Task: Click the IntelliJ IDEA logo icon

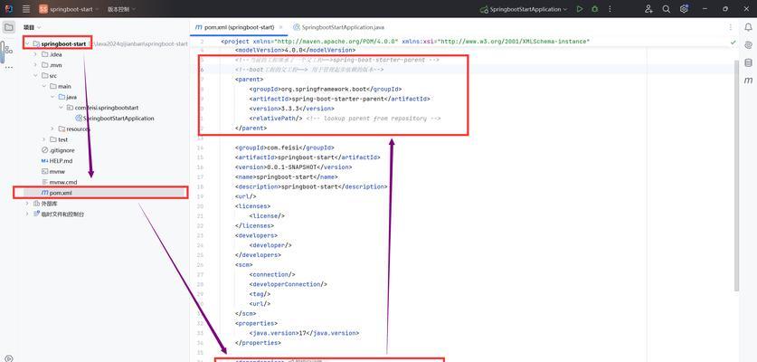Action: click(x=8, y=9)
